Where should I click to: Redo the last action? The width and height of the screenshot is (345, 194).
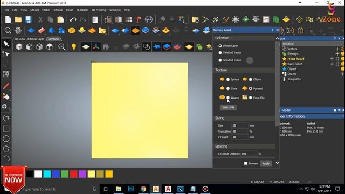tap(83, 19)
